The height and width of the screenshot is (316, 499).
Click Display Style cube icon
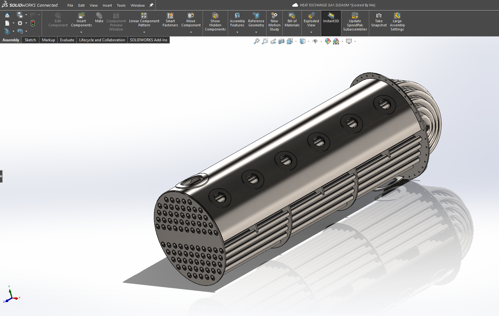click(x=302, y=41)
